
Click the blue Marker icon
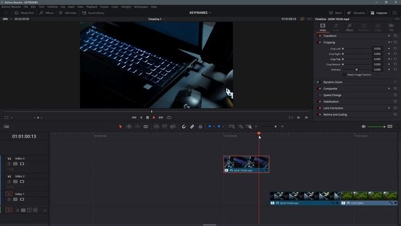coord(219,126)
